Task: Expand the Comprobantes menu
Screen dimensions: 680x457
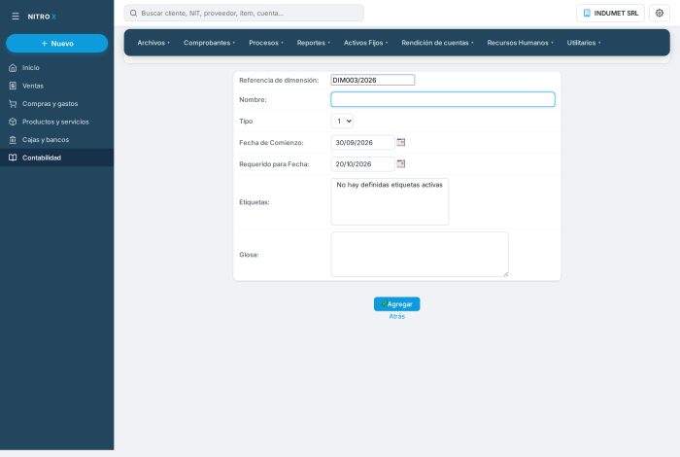Action: (209, 43)
